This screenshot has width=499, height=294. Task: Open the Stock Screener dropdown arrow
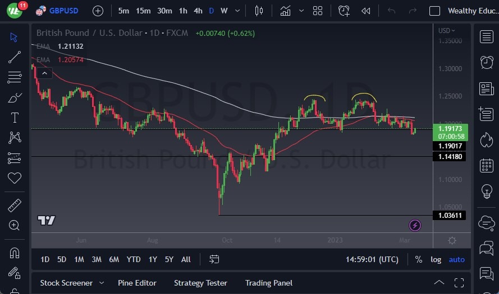pos(102,283)
